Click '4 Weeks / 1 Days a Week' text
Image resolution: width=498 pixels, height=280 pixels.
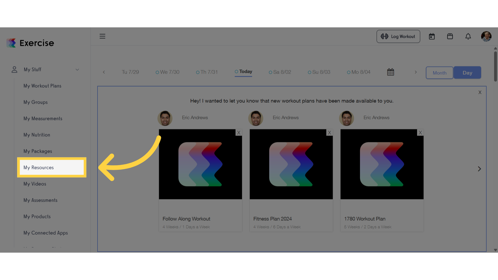click(186, 227)
